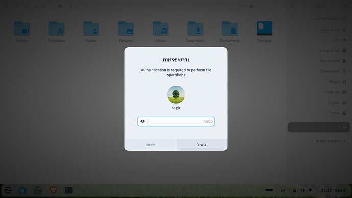352x198 pixels.
Task: Launch Software store from taskbar
Action: pos(22,190)
